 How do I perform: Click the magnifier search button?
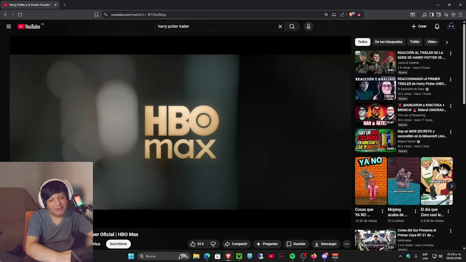click(x=292, y=26)
